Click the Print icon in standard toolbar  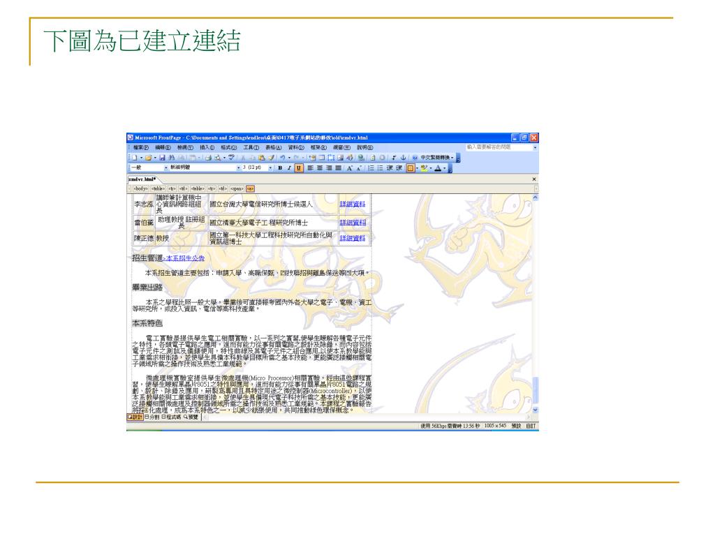click(x=208, y=157)
